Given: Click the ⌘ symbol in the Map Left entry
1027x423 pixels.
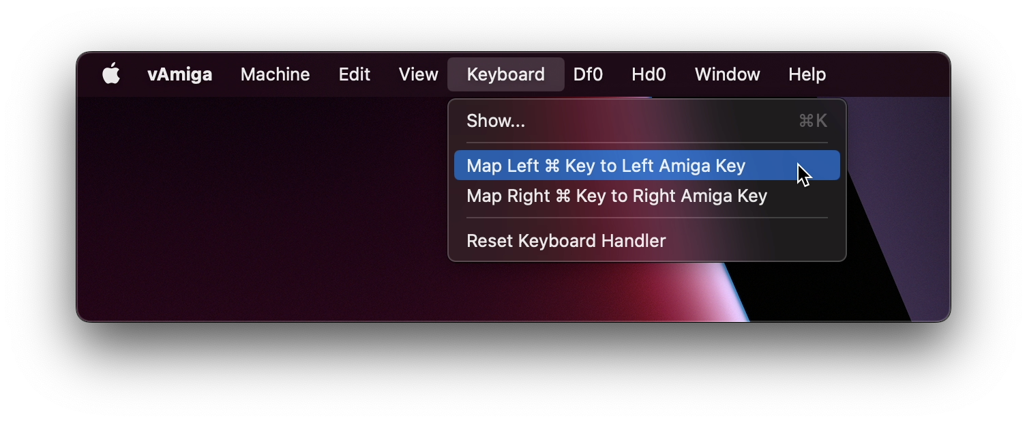Looking at the screenshot, I should tap(552, 166).
